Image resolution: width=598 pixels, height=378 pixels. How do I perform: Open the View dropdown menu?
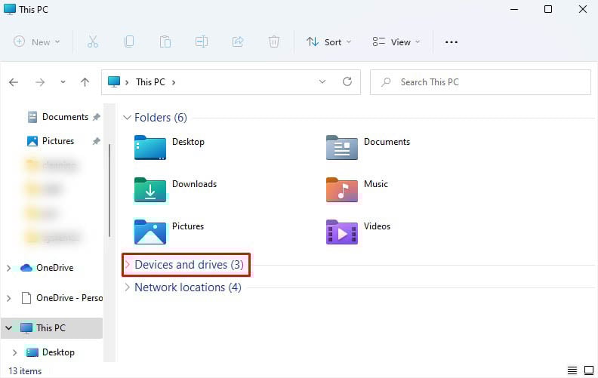(x=396, y=42)
